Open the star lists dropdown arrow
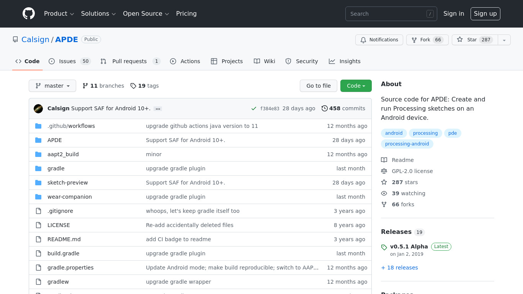Viewport: 523px width, 294px height. 504,40
